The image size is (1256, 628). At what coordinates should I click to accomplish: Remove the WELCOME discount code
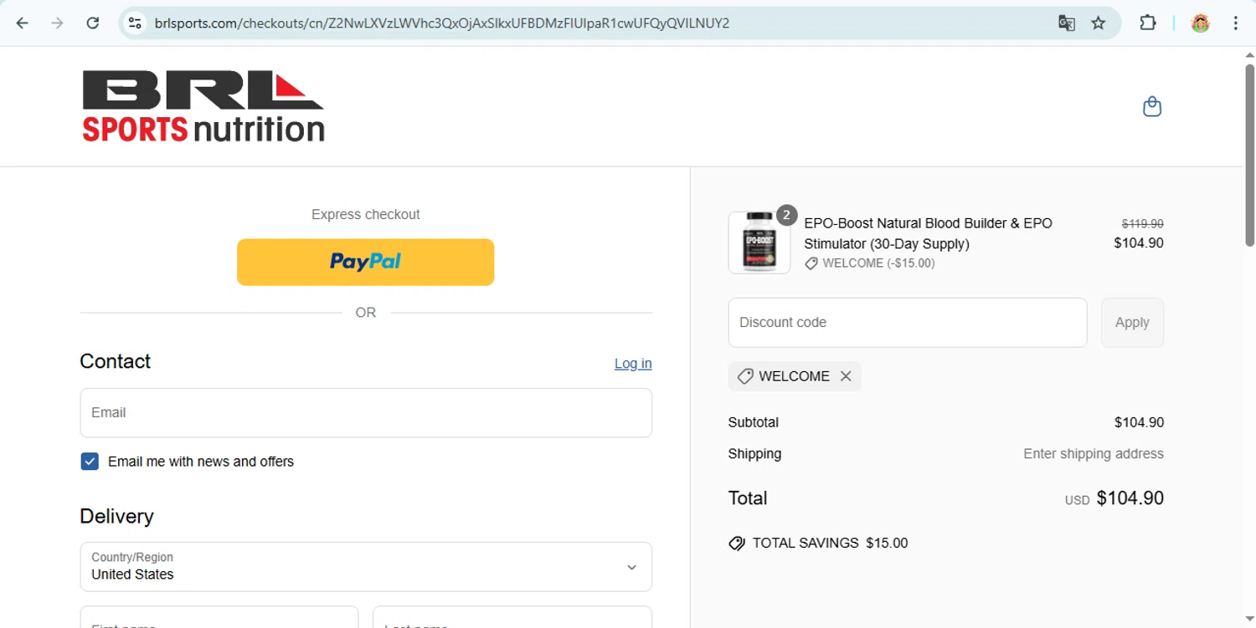[846, 376]
